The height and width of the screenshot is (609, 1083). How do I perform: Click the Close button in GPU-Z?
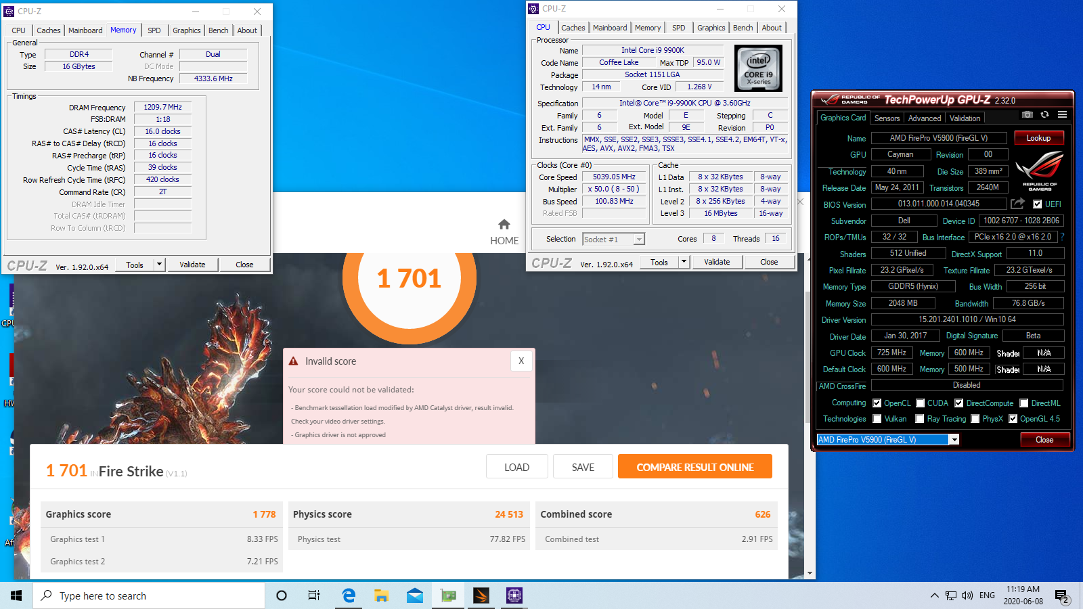pos(1044,440)
